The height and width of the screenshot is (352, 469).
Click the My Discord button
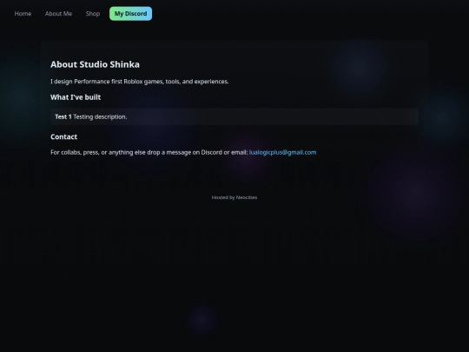click(130, 14)
